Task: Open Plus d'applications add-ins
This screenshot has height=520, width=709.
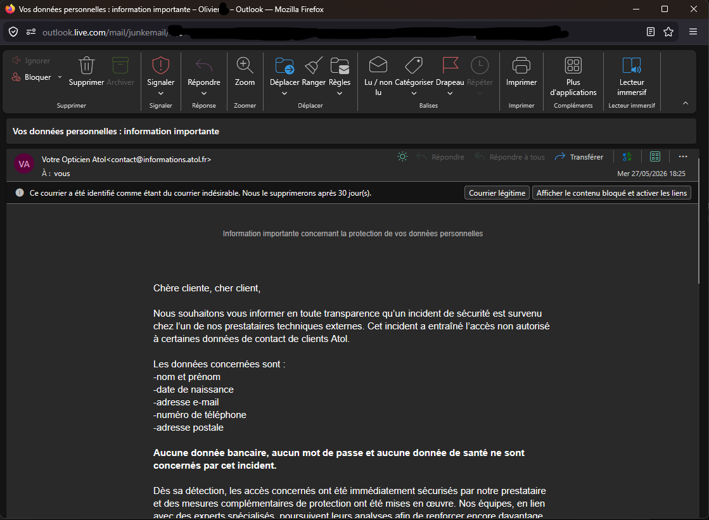Action: pyautogui.click(x=573, y=77)
